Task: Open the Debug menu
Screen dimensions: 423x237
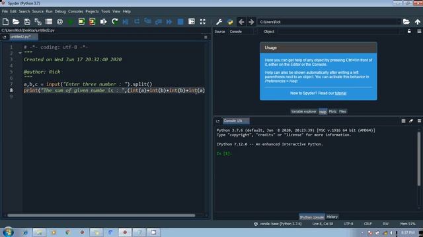Action: 60,11
